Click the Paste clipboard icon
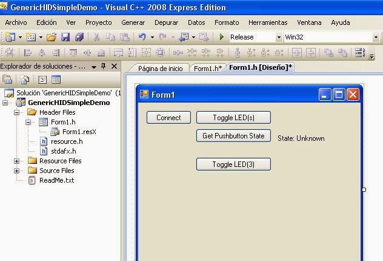Viewport: 383px width, 261px height. [125, 37]
